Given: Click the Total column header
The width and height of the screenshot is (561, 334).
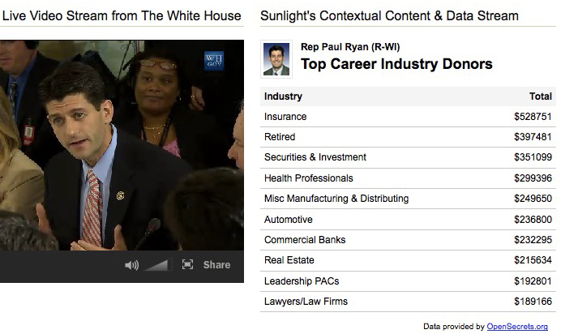Looking at the screenshot, I should point(541,96).
